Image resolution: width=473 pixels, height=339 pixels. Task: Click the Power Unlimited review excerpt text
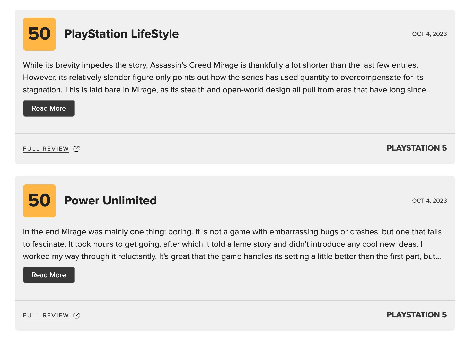(232, 244)
